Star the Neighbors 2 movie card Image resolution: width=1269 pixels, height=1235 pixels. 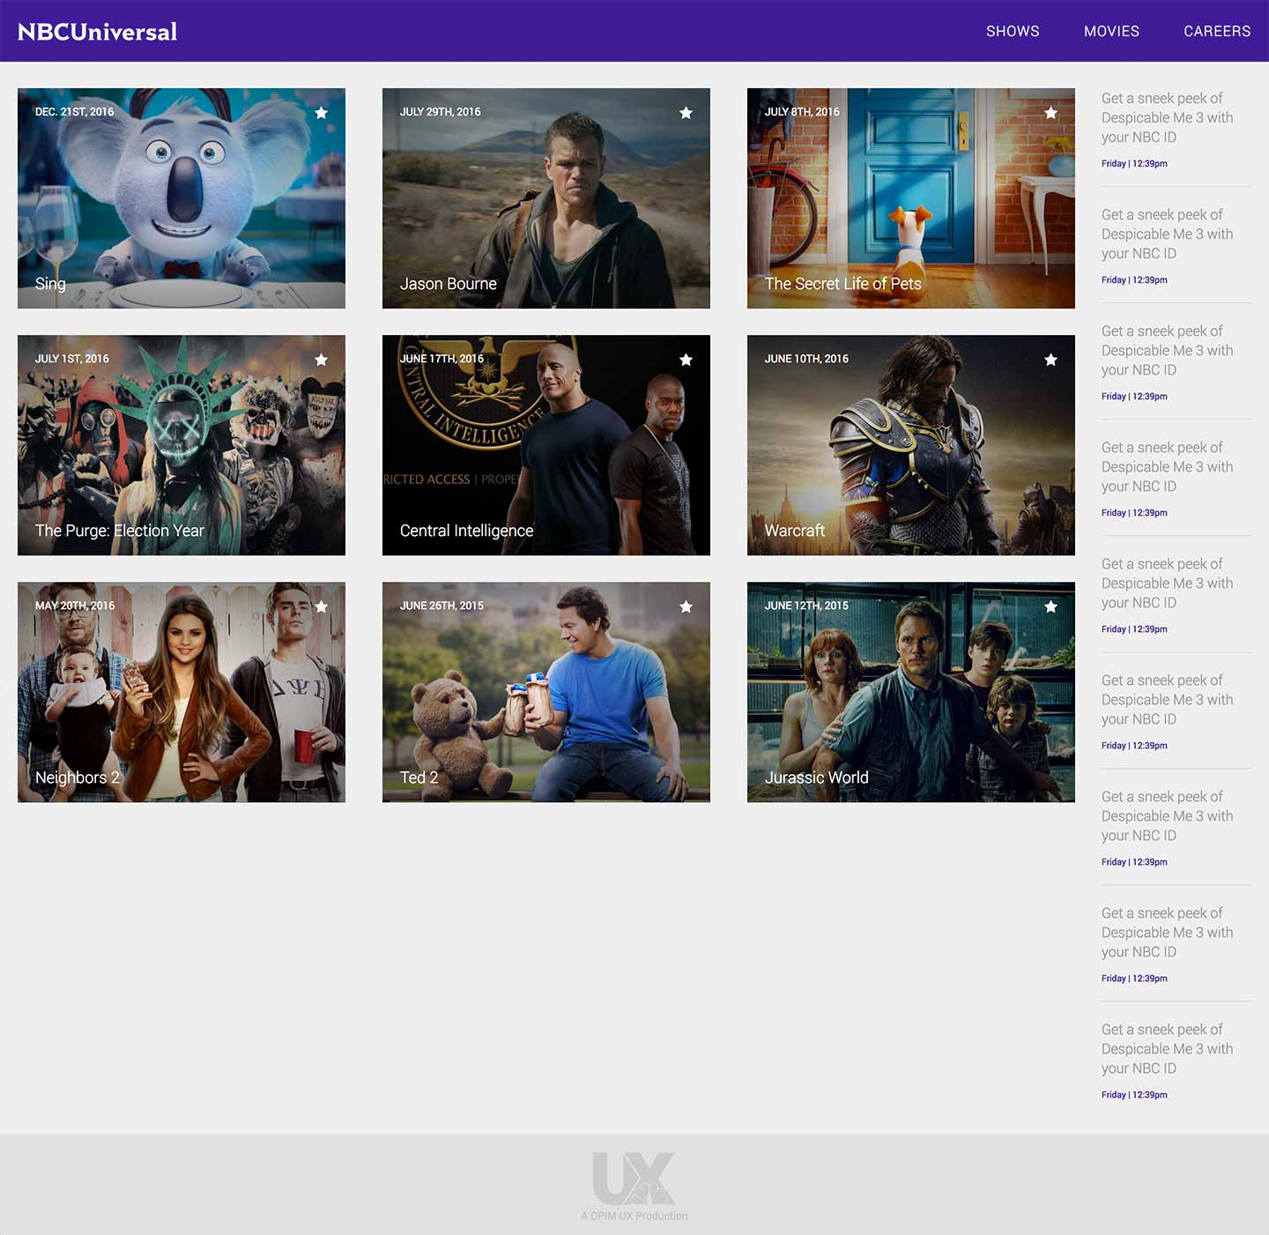pyautogui.click(x=322, y=606)
